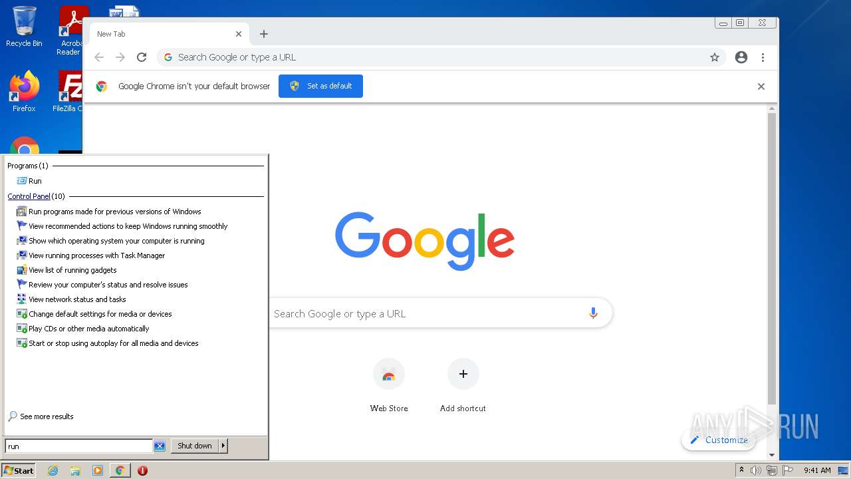Image resolution: width=851 pixels, height=479 pixels.
Task: Click the Start menu search field
Action: [78, 446]
